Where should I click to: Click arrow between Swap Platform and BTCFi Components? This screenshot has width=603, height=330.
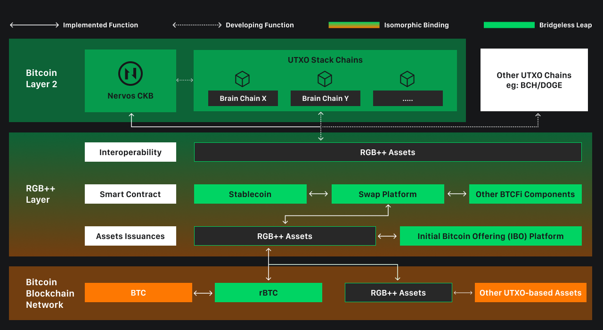(x=456, y=194)
